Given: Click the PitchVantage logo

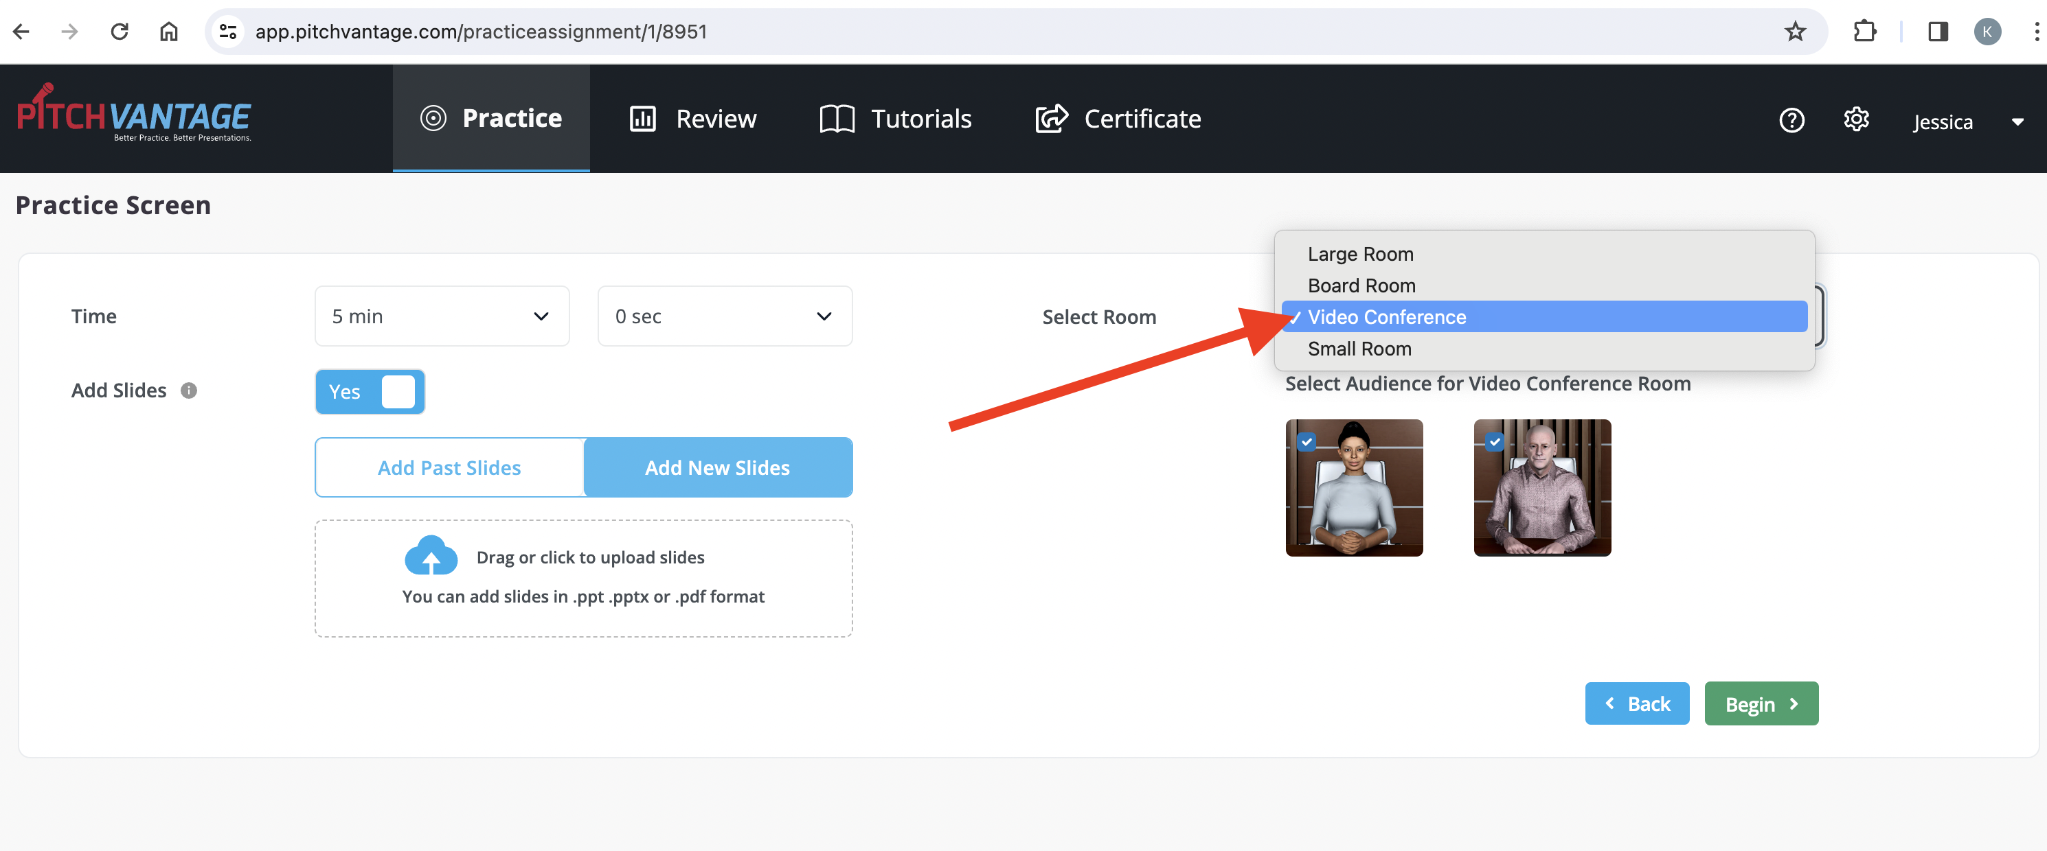Looking at the screenshot, I should coord(135,116).
